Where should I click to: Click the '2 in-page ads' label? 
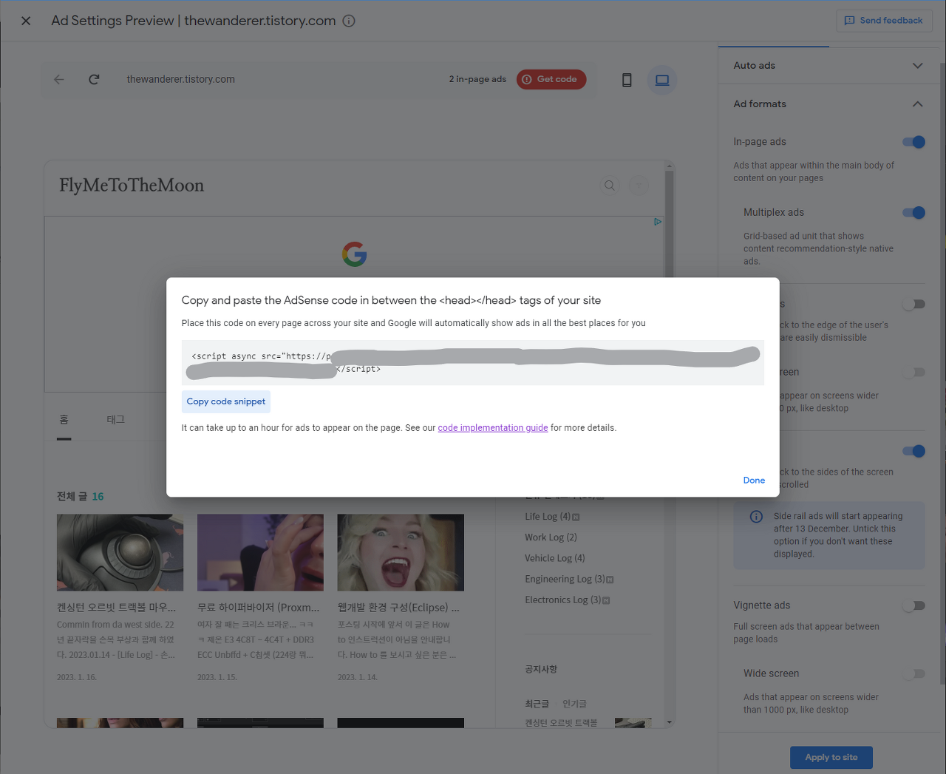477,79
